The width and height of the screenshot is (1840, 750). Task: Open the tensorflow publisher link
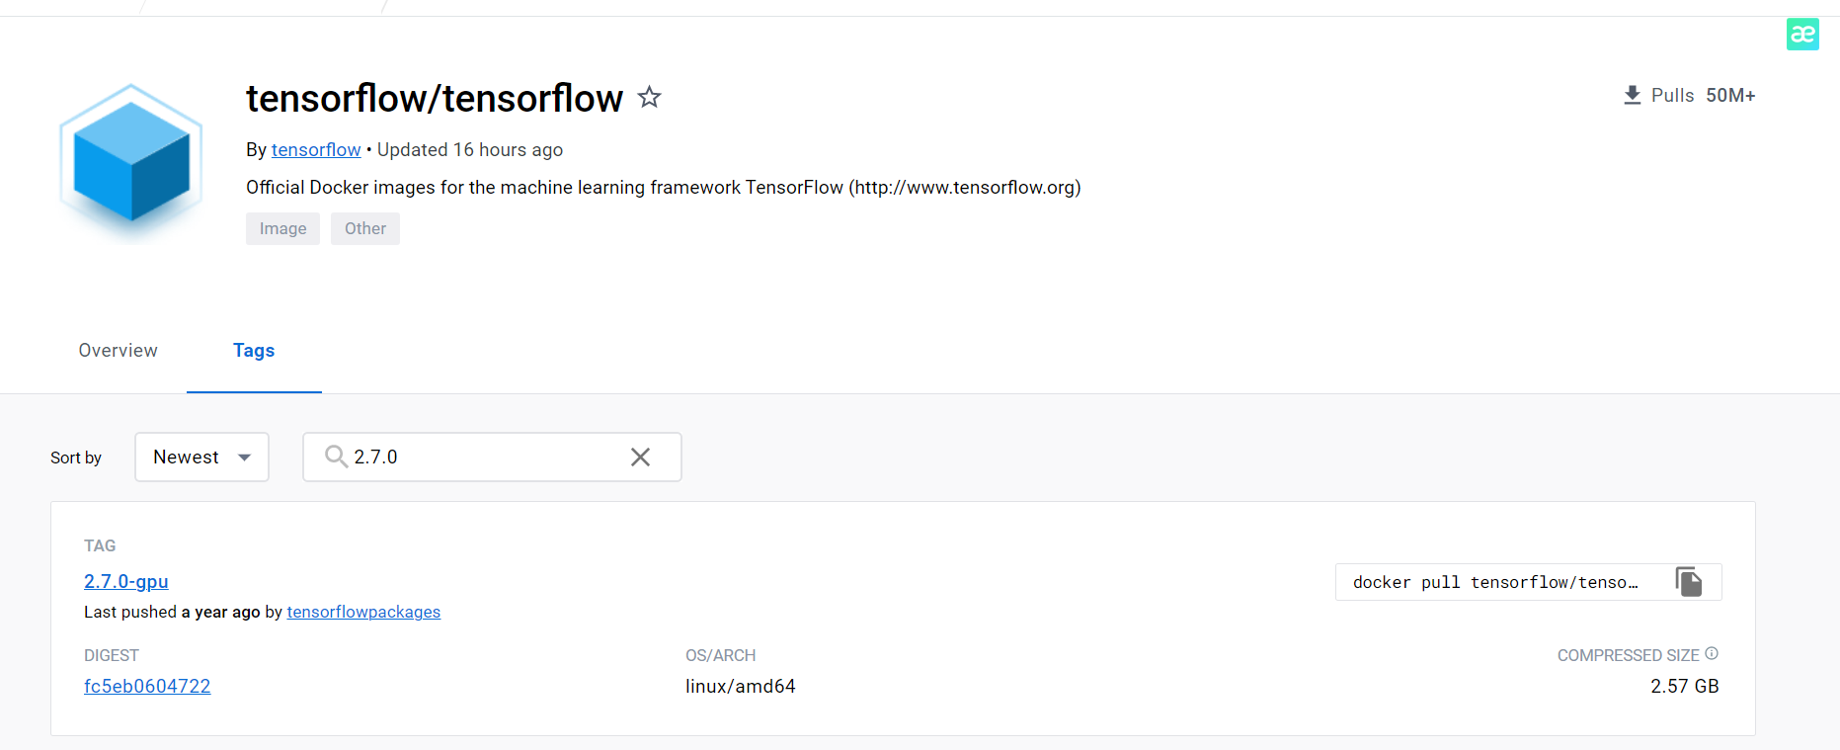pos(316,149)
